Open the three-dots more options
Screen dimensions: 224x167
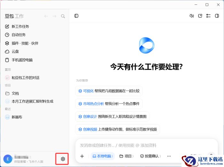pos(169,156)
